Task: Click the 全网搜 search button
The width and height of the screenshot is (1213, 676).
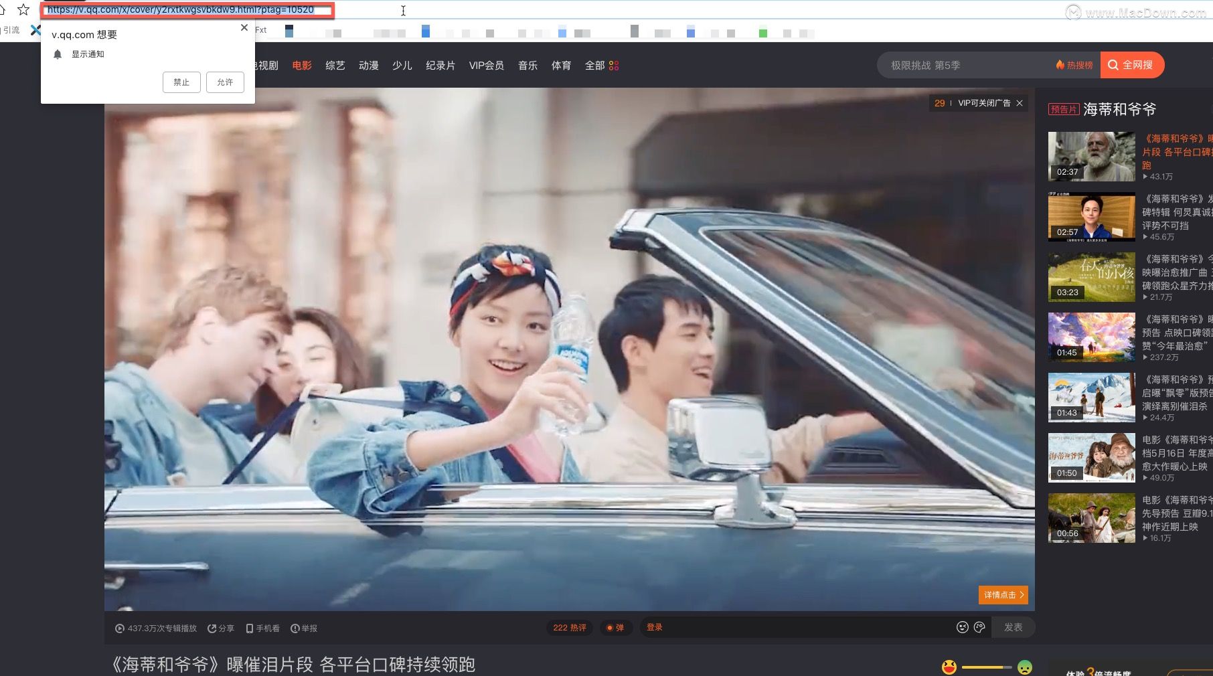Action: pos(1132,65)
